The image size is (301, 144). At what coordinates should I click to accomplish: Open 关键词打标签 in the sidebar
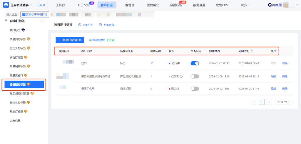click(x=18, y=39)
